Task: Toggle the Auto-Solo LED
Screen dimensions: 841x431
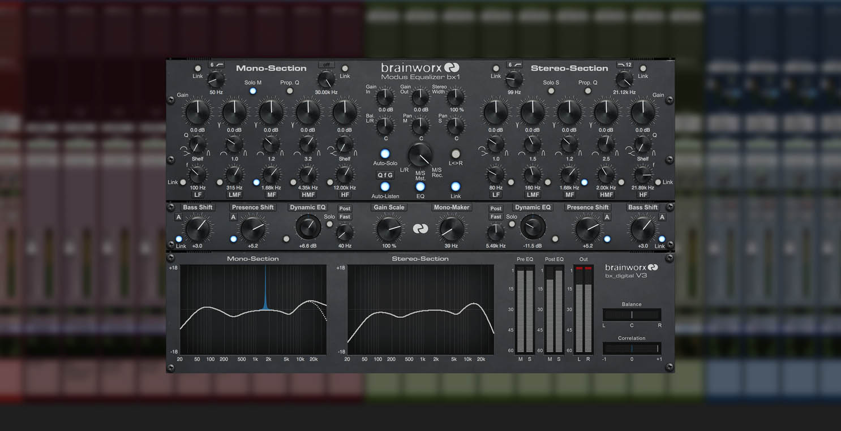Action: (385, 153)
